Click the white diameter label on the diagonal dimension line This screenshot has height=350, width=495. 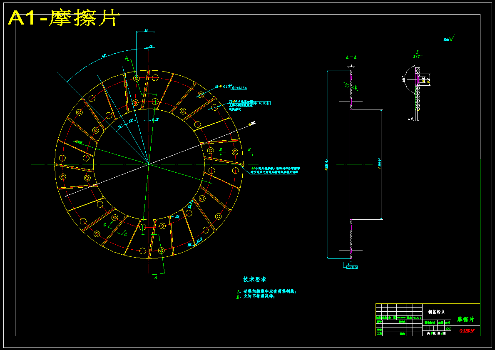(x=253, y=124)
